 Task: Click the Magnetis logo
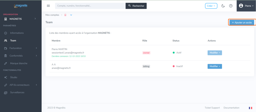(x=21, y=6)
